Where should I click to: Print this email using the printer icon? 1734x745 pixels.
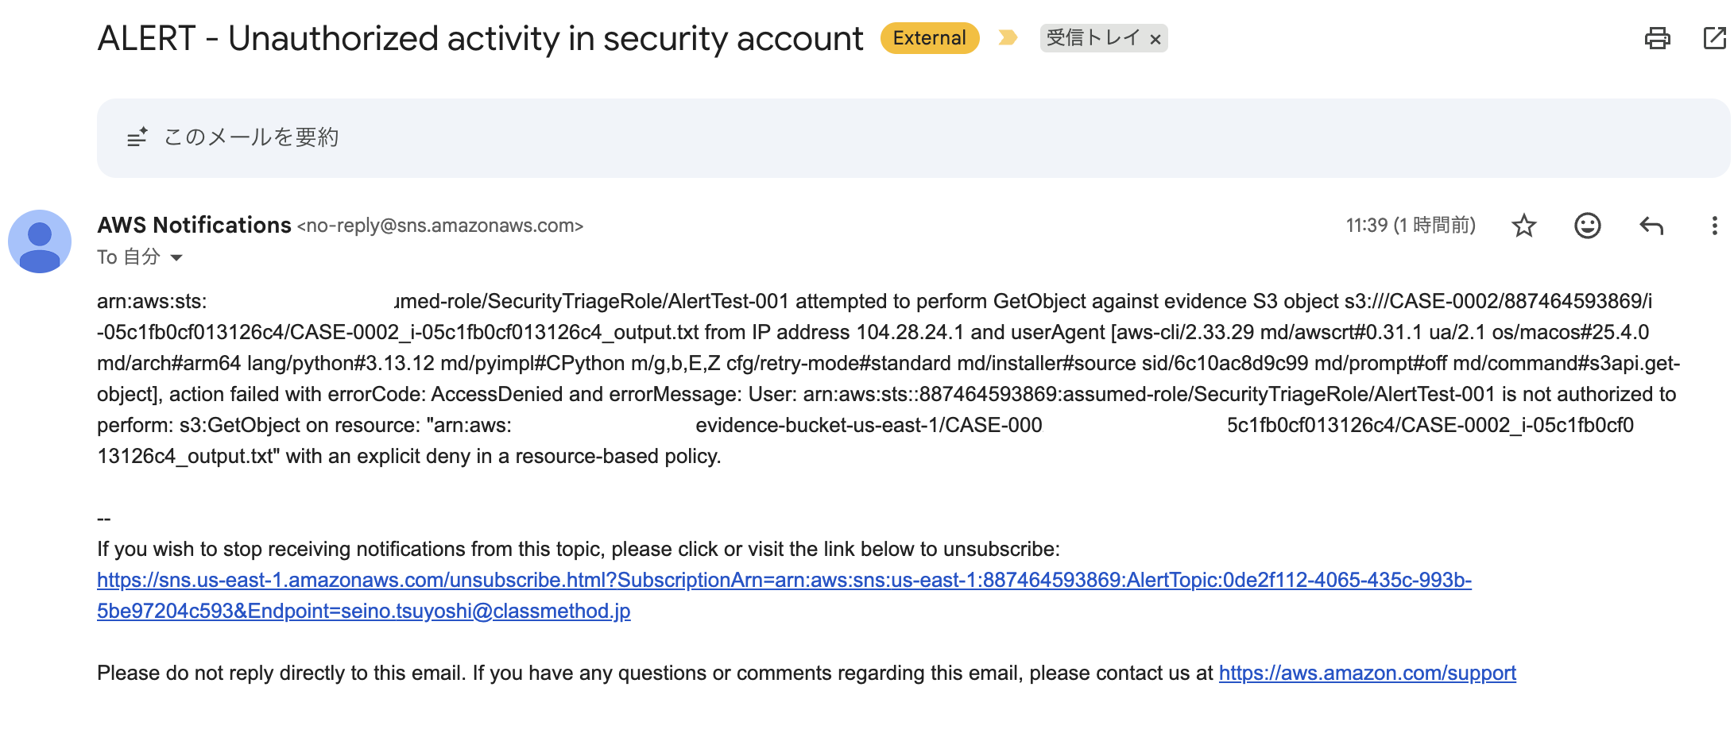coord(1657,38)
